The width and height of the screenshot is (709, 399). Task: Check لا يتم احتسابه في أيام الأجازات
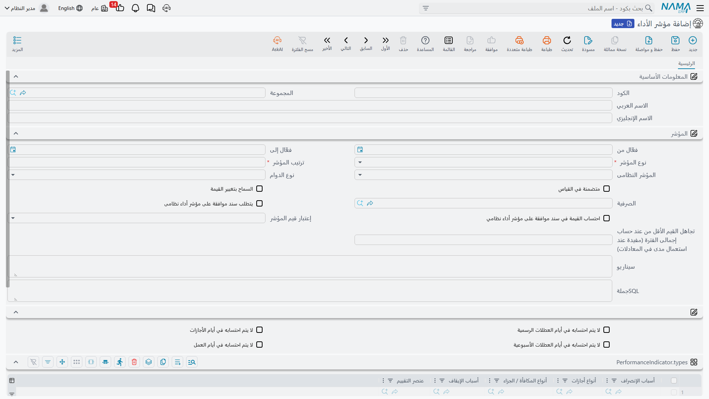pos(259,330)
